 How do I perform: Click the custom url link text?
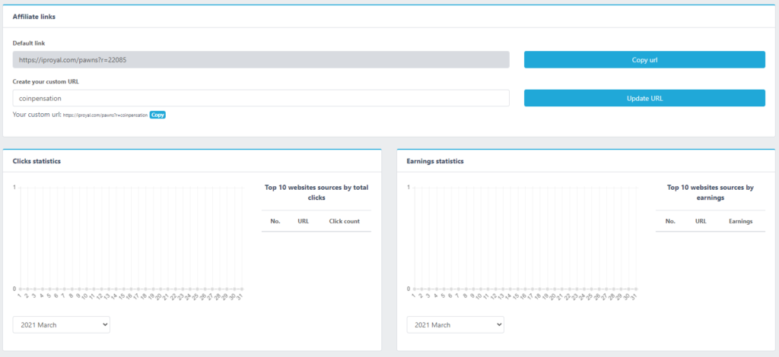pos(105,115)
